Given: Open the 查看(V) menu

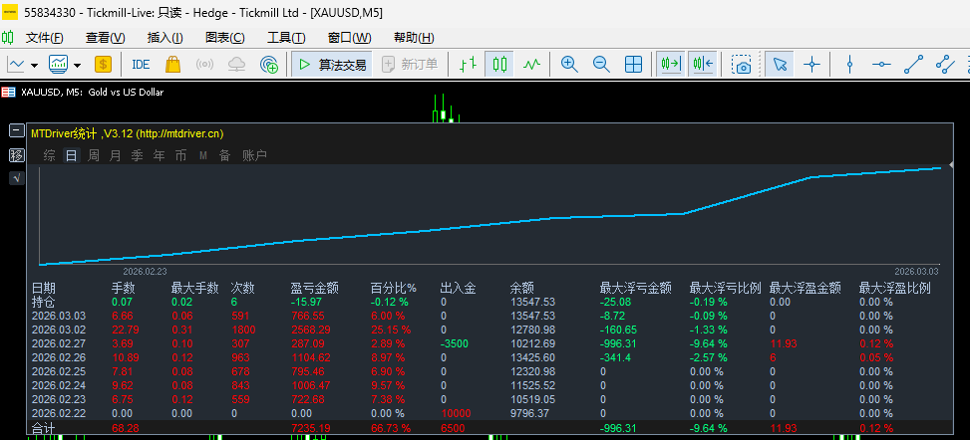Looking at the screenshot, I should [105, 38].
